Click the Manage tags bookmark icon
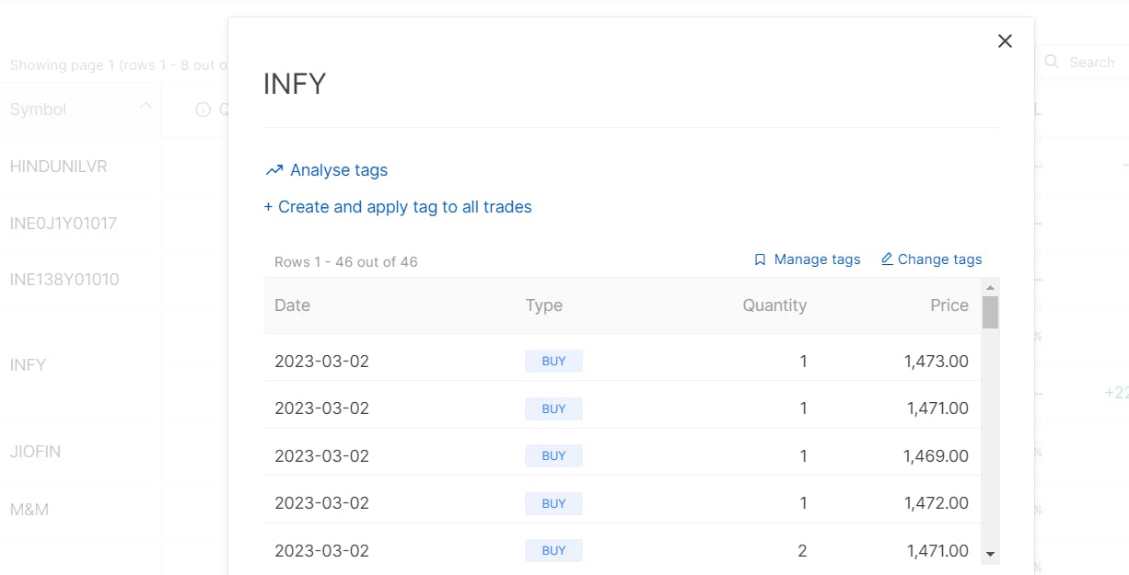Viewport: 1129px width, 575px height. 760,259
